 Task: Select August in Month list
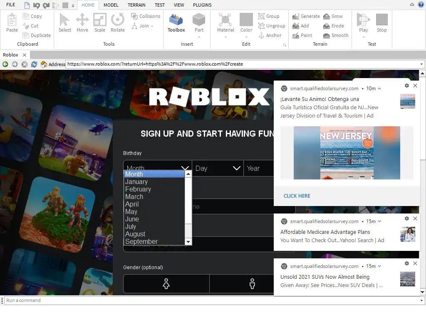click(x=154, y=234)
